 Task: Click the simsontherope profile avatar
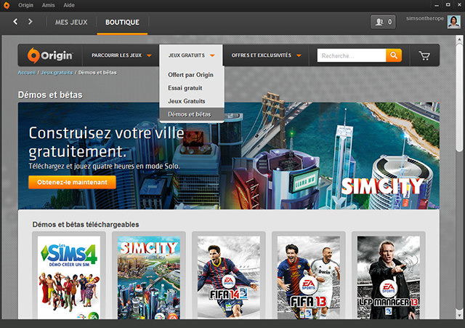[x=453, y=22]
